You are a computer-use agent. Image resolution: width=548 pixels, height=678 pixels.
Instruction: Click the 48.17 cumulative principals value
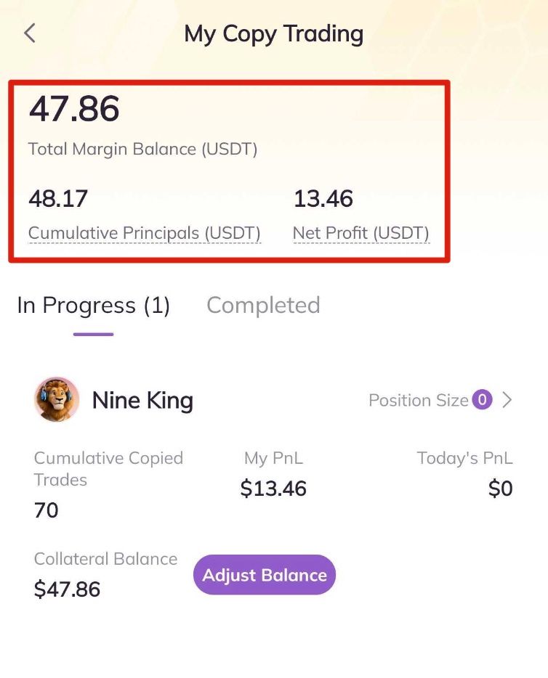coord(57,198)
